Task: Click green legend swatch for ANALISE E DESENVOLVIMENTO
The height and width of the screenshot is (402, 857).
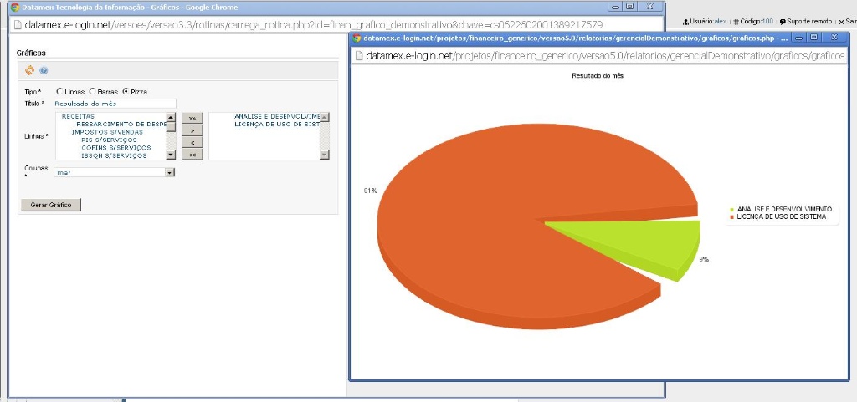Action: tap(731, 210)
